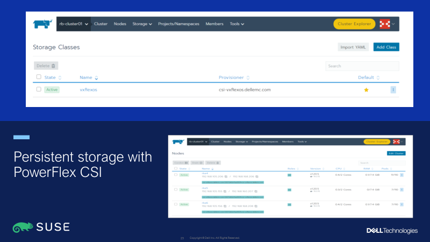Open the kebab menu for vxflexos row

[393, 90]
